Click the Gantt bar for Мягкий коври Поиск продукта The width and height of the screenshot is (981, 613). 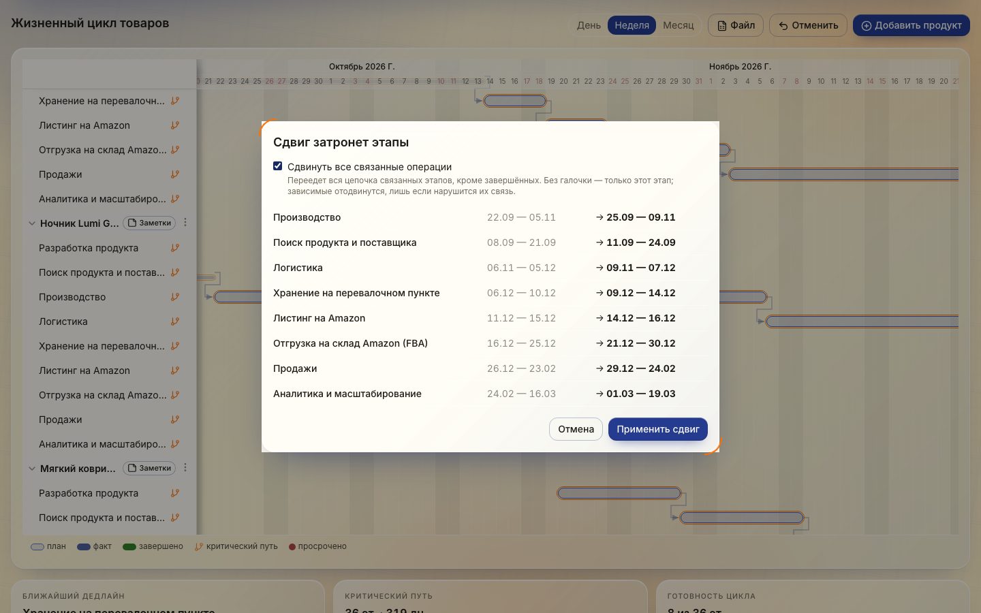coord(742,518)
